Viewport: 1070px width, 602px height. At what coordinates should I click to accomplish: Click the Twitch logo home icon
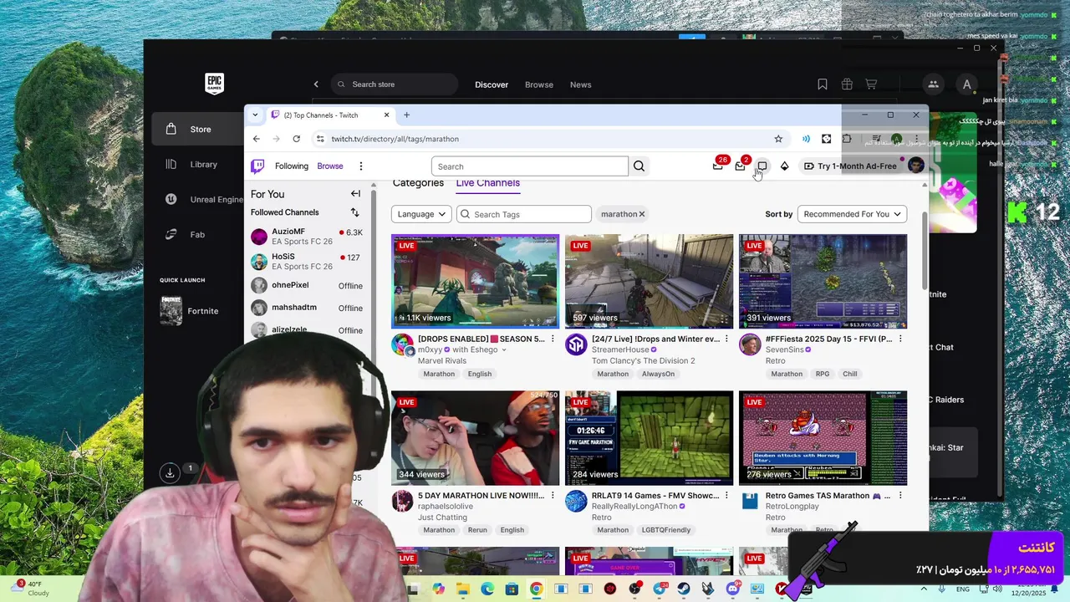pyautogui.click(x=257, y=166)
